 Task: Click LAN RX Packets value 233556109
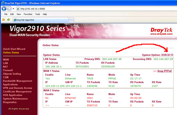tap(108, 67)
